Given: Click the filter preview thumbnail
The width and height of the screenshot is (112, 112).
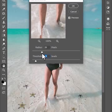Looking at the screenshot, I should 48,21.
